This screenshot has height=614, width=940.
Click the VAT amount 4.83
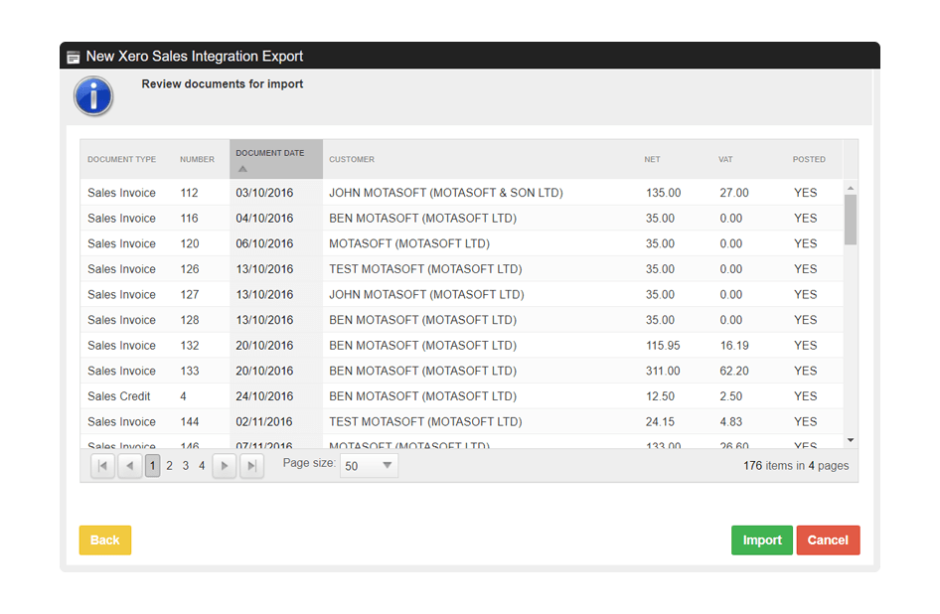(731, 422)
